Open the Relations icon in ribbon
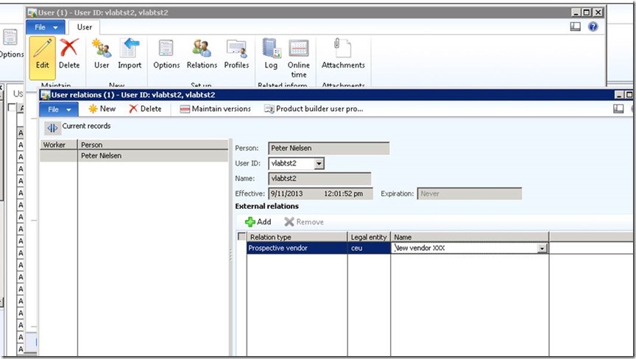Viewport: 636px width, 359px height. (202, 50)
